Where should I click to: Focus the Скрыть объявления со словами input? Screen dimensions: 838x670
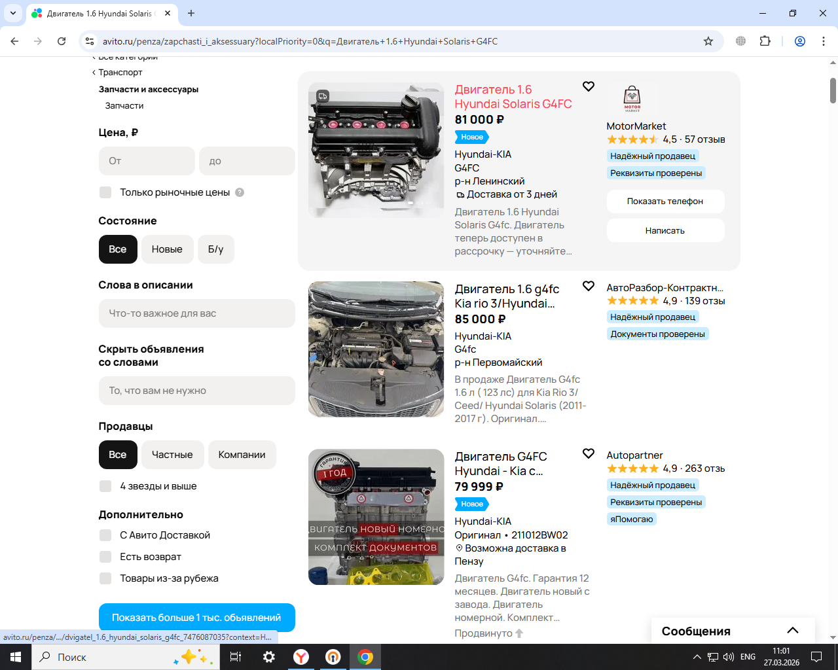[197, 391]
